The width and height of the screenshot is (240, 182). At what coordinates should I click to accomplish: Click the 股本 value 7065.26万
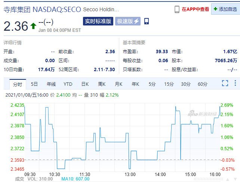(x=226, y=61)
